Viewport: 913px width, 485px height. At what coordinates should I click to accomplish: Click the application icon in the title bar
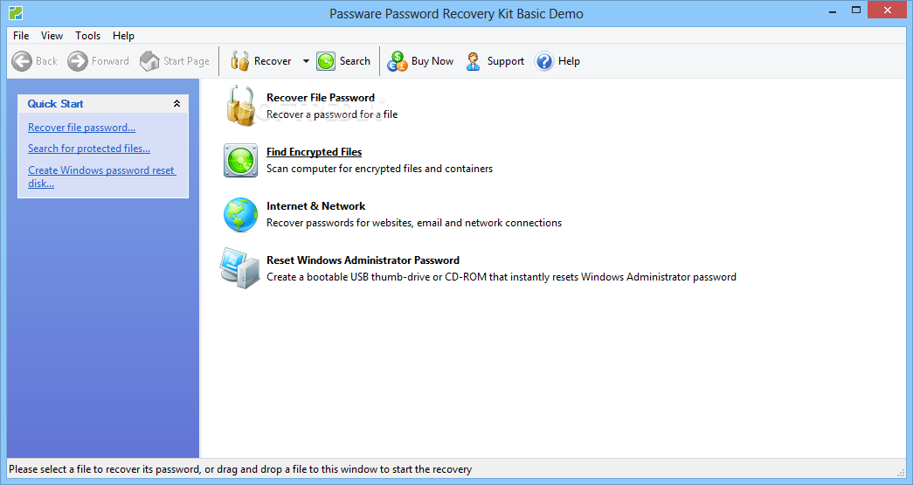pos(16,13)
